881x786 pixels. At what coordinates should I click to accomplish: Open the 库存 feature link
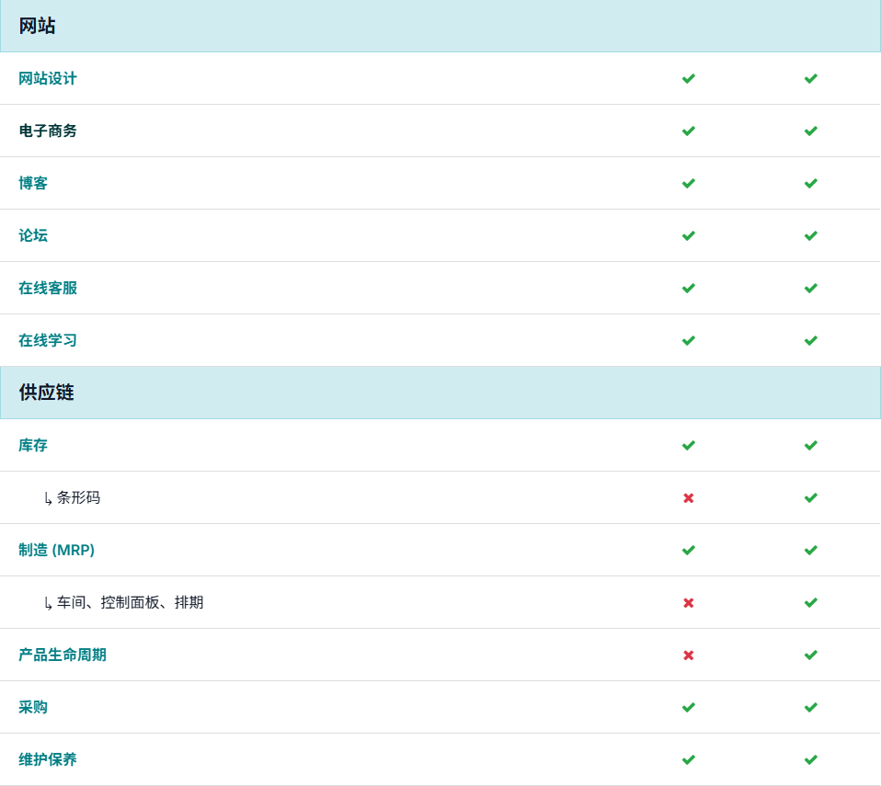click(x=33, y=446)
